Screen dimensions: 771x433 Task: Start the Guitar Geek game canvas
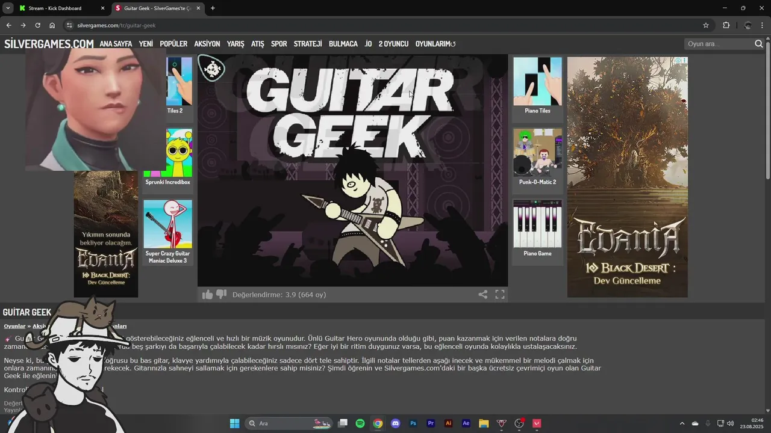[352, 170]
